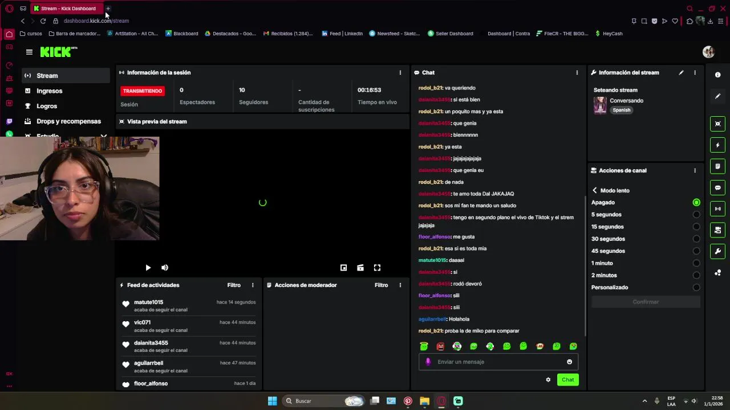
Task: Select the 2 minutos radio button
Action: tap(696, 276)
